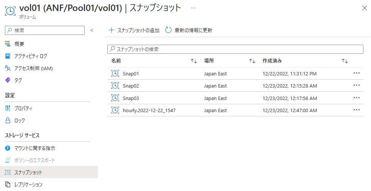Click the blue info icon for mount instructions
Image resolution: width=371 pixels, height=191 pixels.
tap(8, 148)
